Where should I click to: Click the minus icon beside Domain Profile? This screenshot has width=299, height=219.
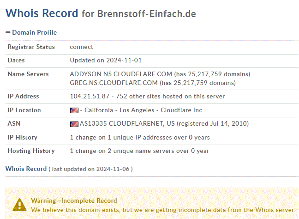point(8,32)
